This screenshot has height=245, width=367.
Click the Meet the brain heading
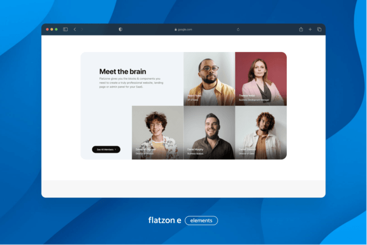(x=123, y=71)
